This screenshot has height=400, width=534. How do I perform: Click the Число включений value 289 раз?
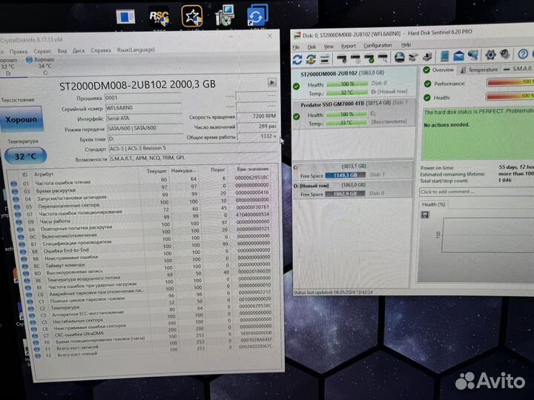257,127
